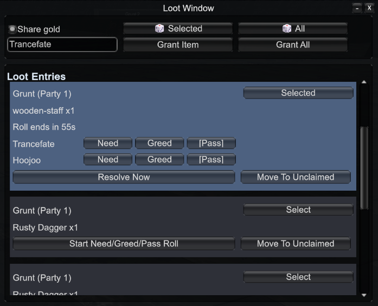Click the Grant All button
The image size is (378, 306).
293,45
